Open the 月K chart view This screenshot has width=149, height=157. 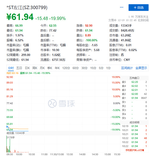pos(42,68)
